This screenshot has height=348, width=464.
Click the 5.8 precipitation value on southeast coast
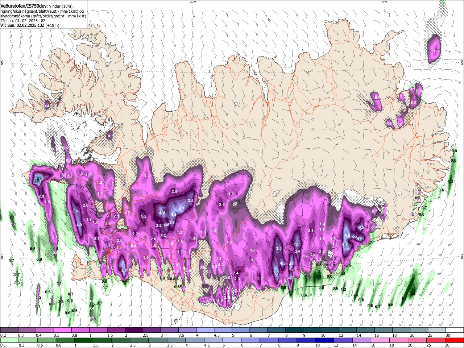[x=347, y=236]
